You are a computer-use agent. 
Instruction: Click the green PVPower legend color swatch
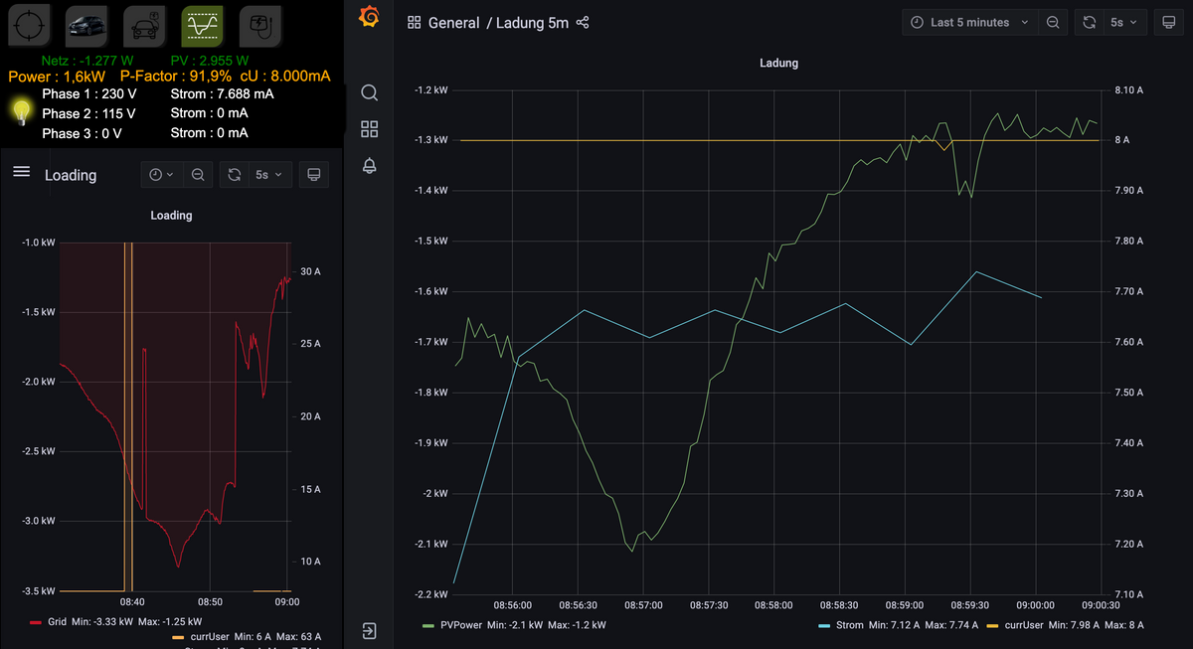430,625
